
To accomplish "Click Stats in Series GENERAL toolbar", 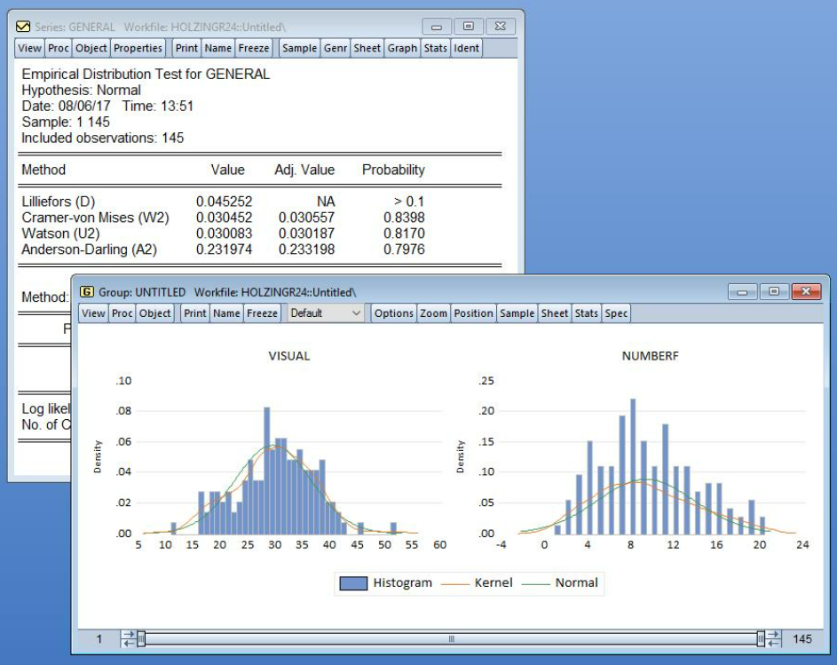I will 436,48.
